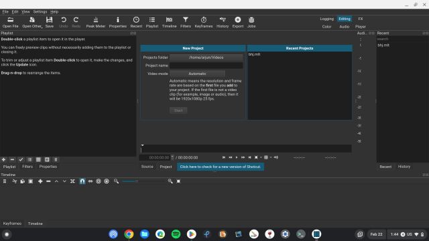Toggle the player volume speaker icon
This screenshot has width=429, height=241.
(x=276, y=157)
